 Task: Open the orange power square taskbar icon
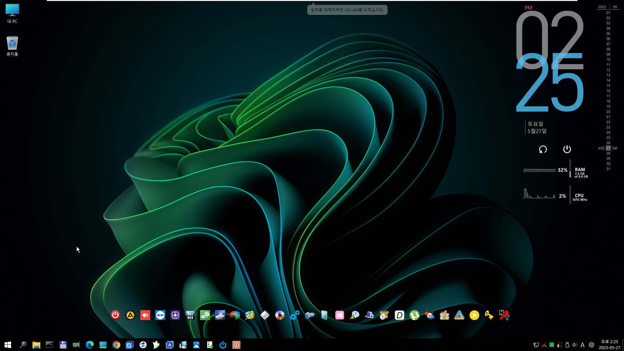pyautogui.click(x=236, y=345)
